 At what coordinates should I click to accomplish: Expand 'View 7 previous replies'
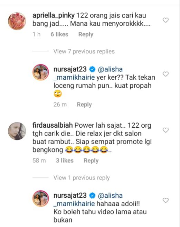84,51
